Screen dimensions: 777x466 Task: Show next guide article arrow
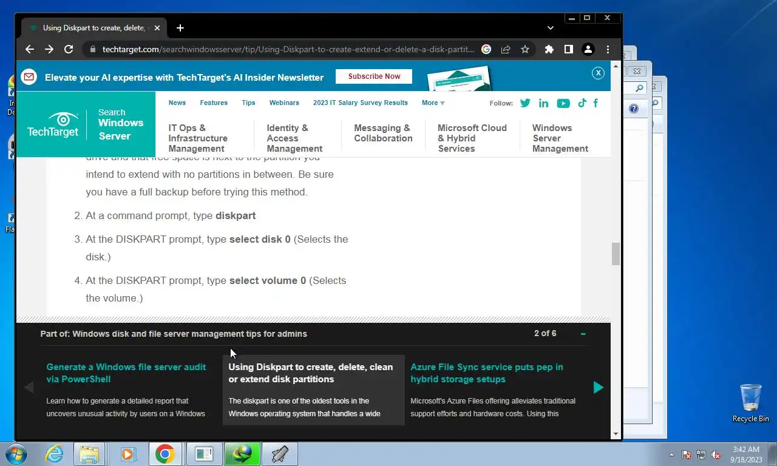(x=599, y=387)
